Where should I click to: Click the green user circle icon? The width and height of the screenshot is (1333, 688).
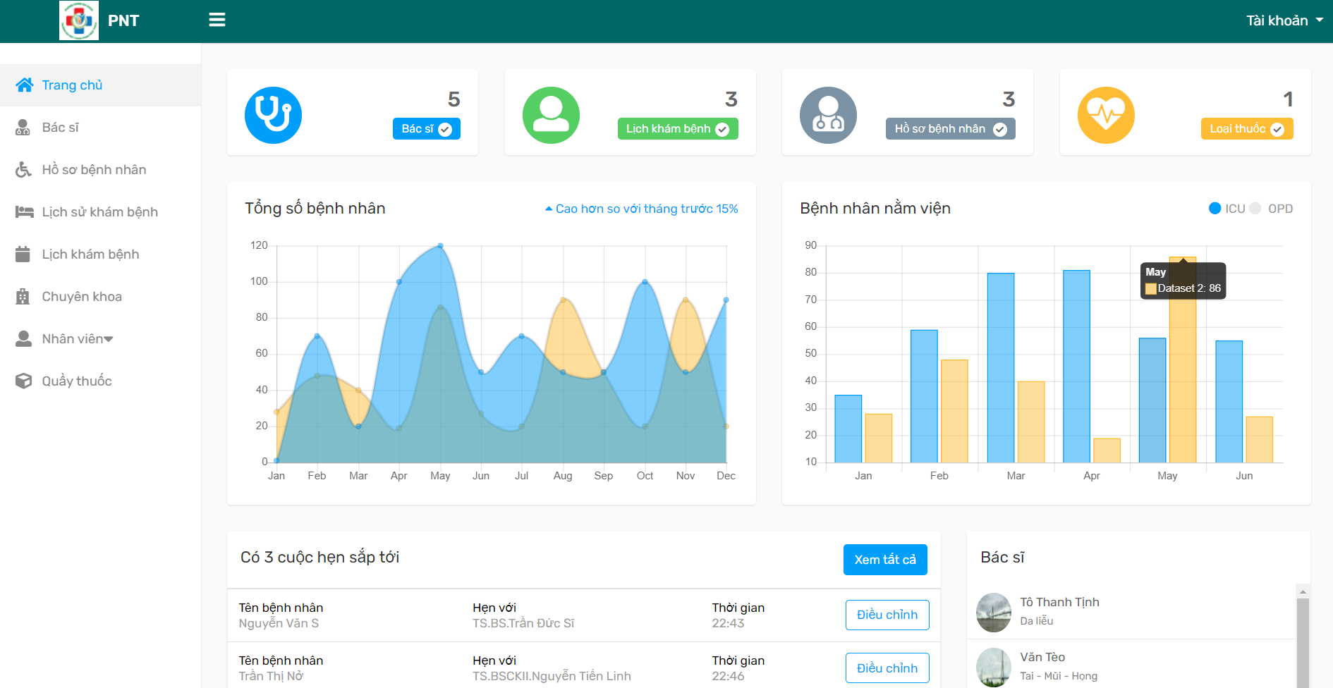551,115
